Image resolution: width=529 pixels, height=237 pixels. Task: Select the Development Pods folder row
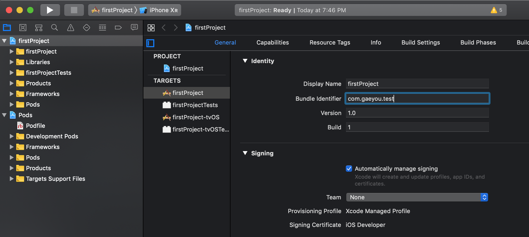(71, 136)
